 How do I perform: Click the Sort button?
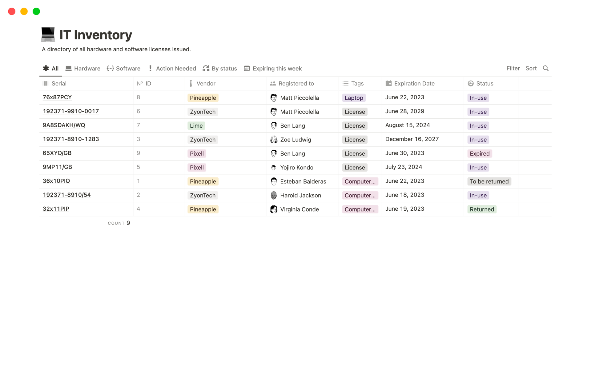pos(531,68)
